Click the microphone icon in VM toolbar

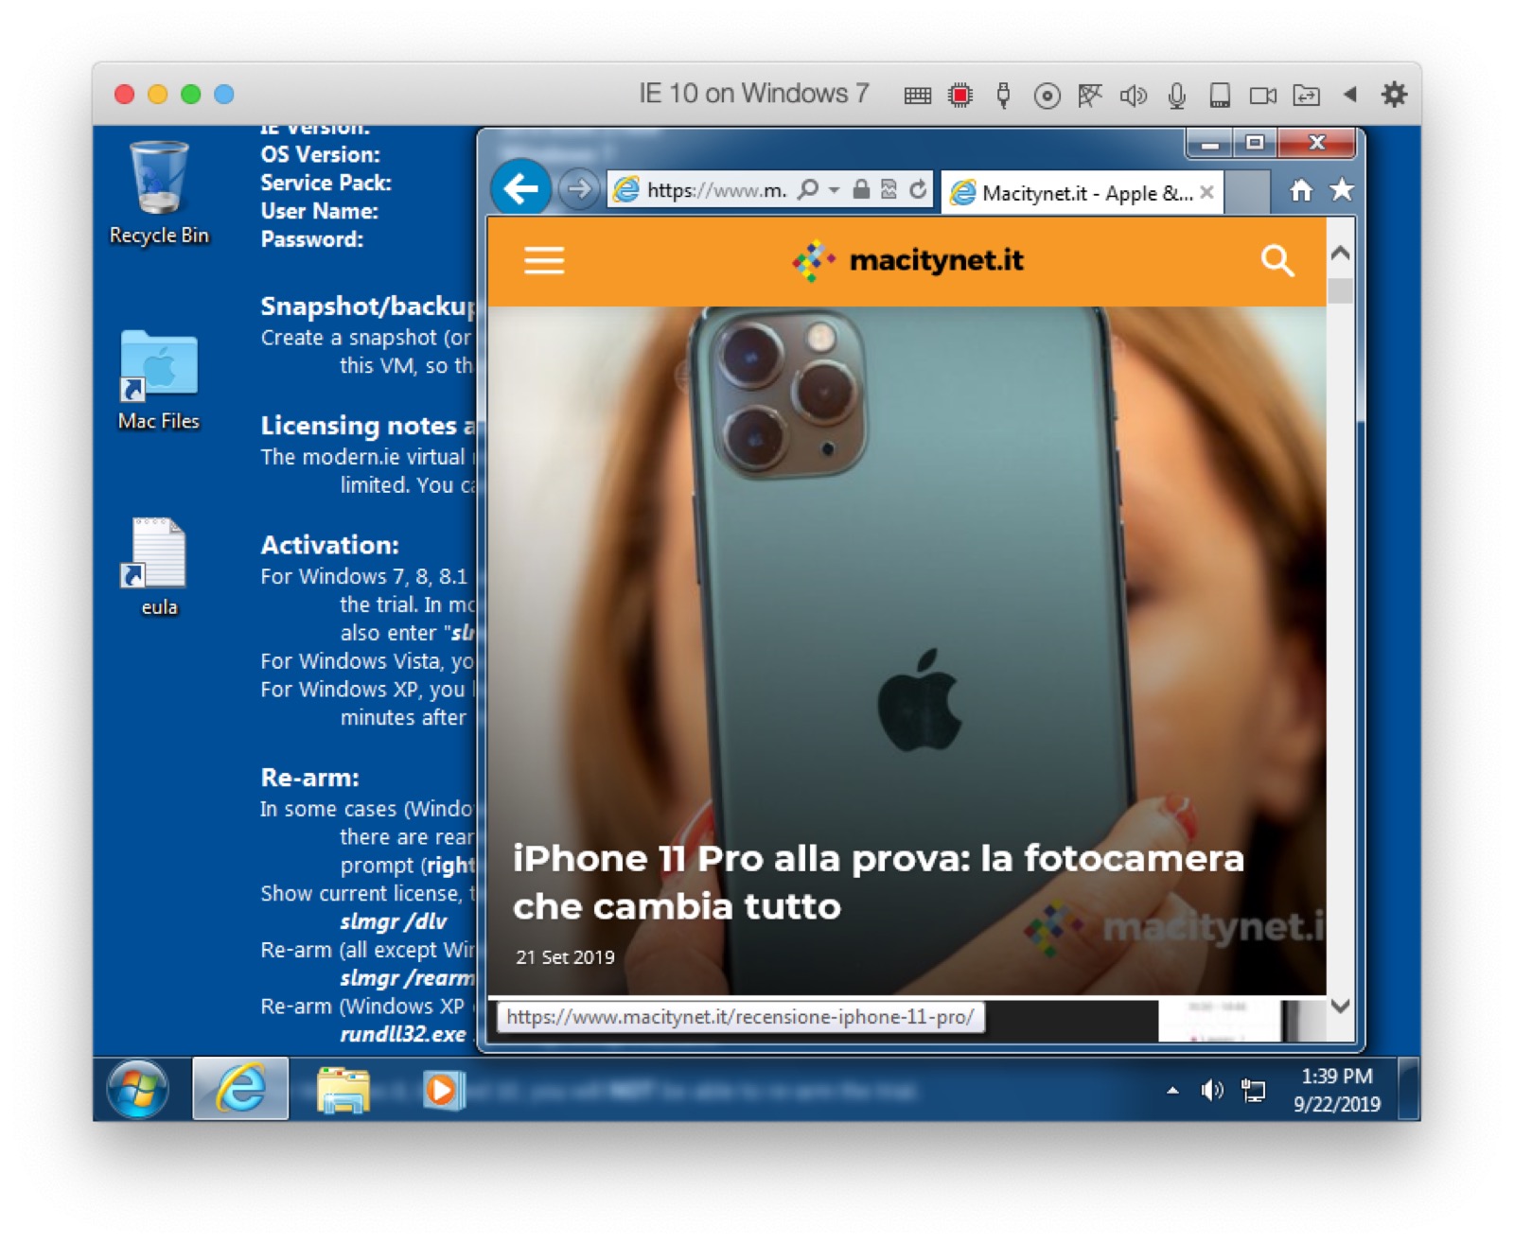tap(1176, 95)
